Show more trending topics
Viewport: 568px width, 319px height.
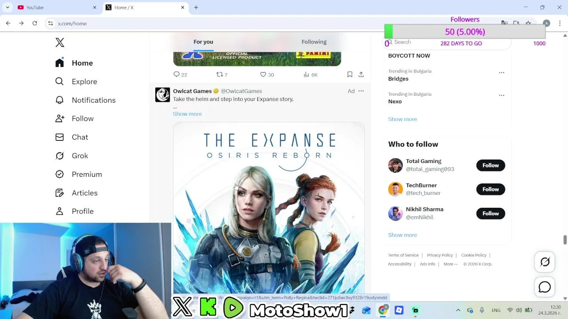coord(402,119)
